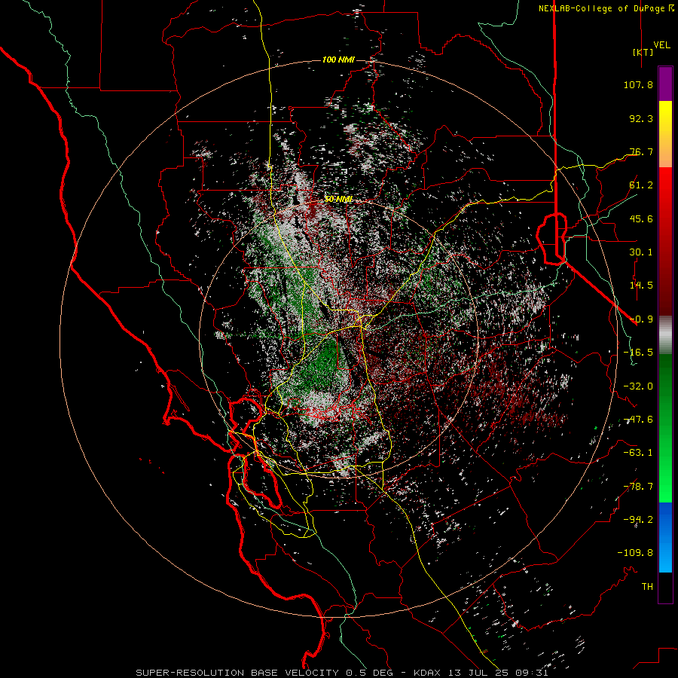Click the TH legend label

tap(647, 587)
